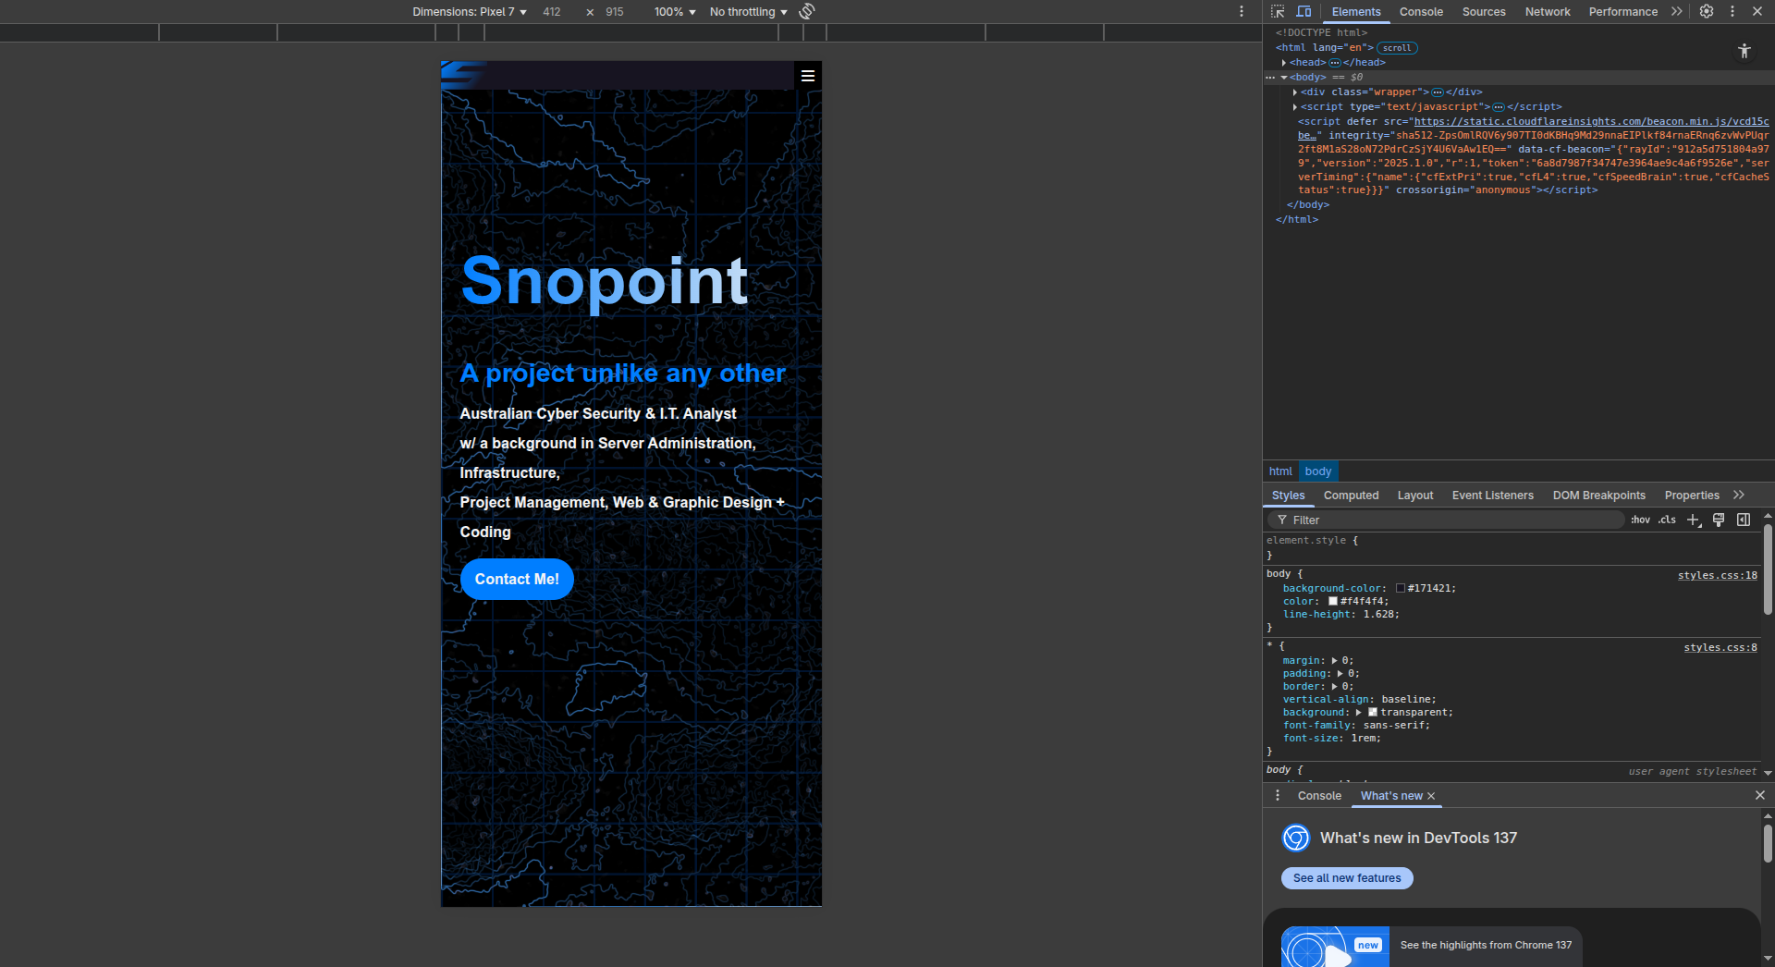Image resolution: width=1775 pixels, height=967 pixels.
Task: Close the What's new tab
Action: [x=1431, y=796]
